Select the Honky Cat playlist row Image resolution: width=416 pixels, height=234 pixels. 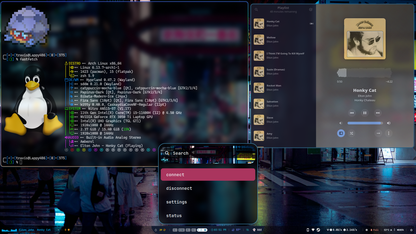point(283,23)
